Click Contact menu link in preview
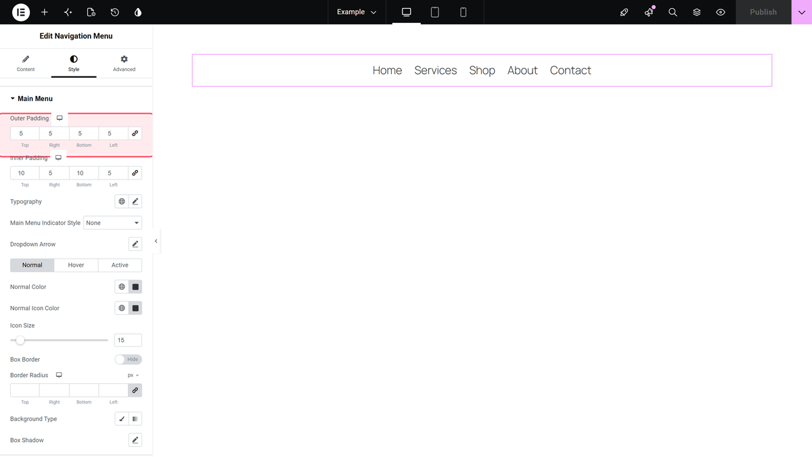This screenshot has width=812, height=457. coord(570,70)
